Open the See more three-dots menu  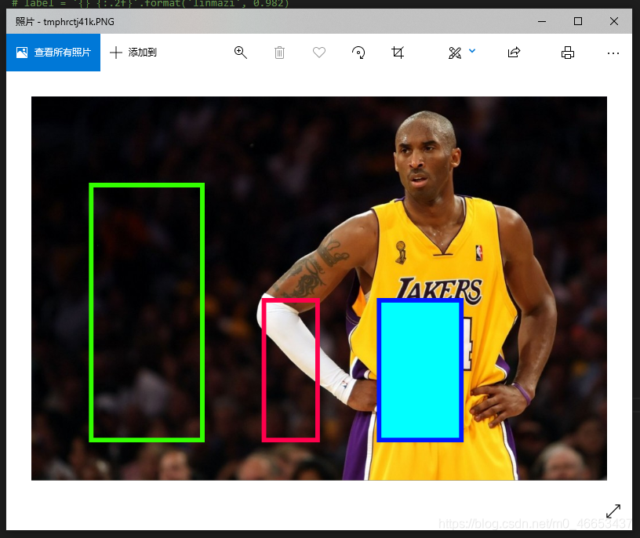tap(613, 53)
